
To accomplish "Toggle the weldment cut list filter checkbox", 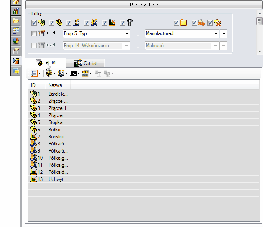I will coord(69,23).
